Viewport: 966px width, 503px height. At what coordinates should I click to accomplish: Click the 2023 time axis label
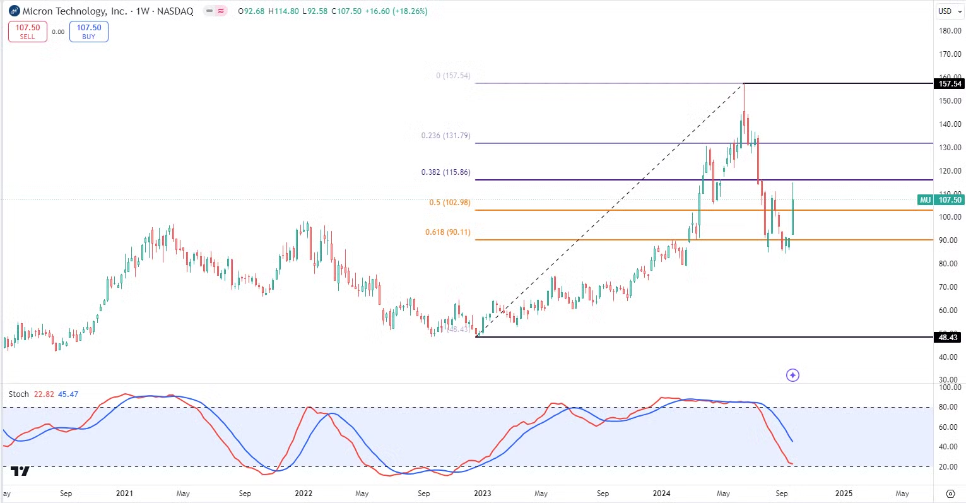pos(483,494)
